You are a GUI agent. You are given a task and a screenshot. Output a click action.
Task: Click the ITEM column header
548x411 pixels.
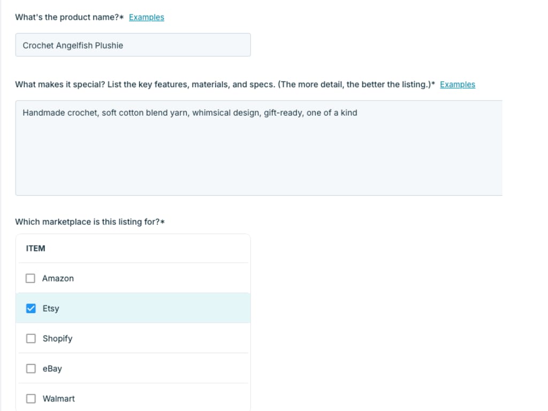click(35, 248)
